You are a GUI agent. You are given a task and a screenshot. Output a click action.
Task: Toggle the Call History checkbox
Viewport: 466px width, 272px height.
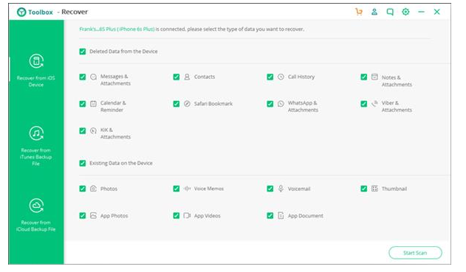pyautogui.click(x=270, y=77)
